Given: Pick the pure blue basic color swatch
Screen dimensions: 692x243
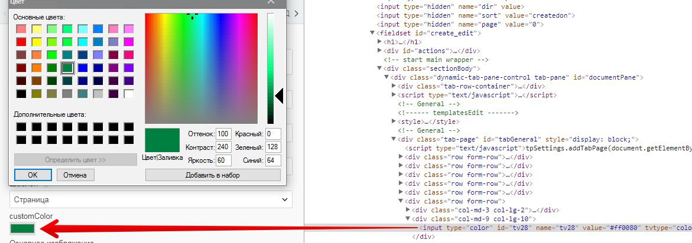Looking at the screenshot, I should click(83, 68).
